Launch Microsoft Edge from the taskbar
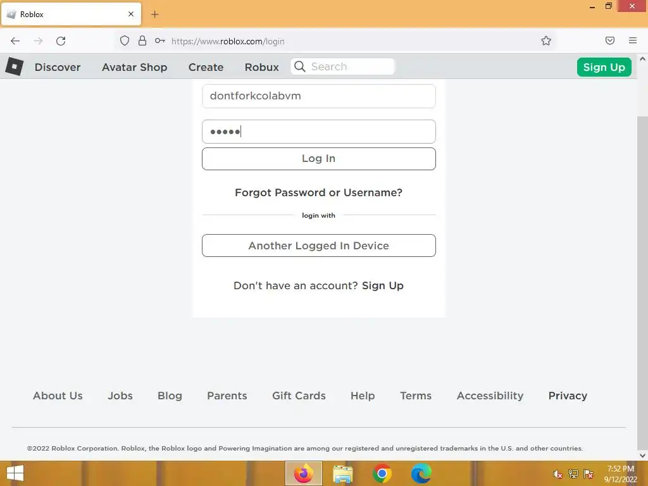The image size is (648, 486). [421, 473]
